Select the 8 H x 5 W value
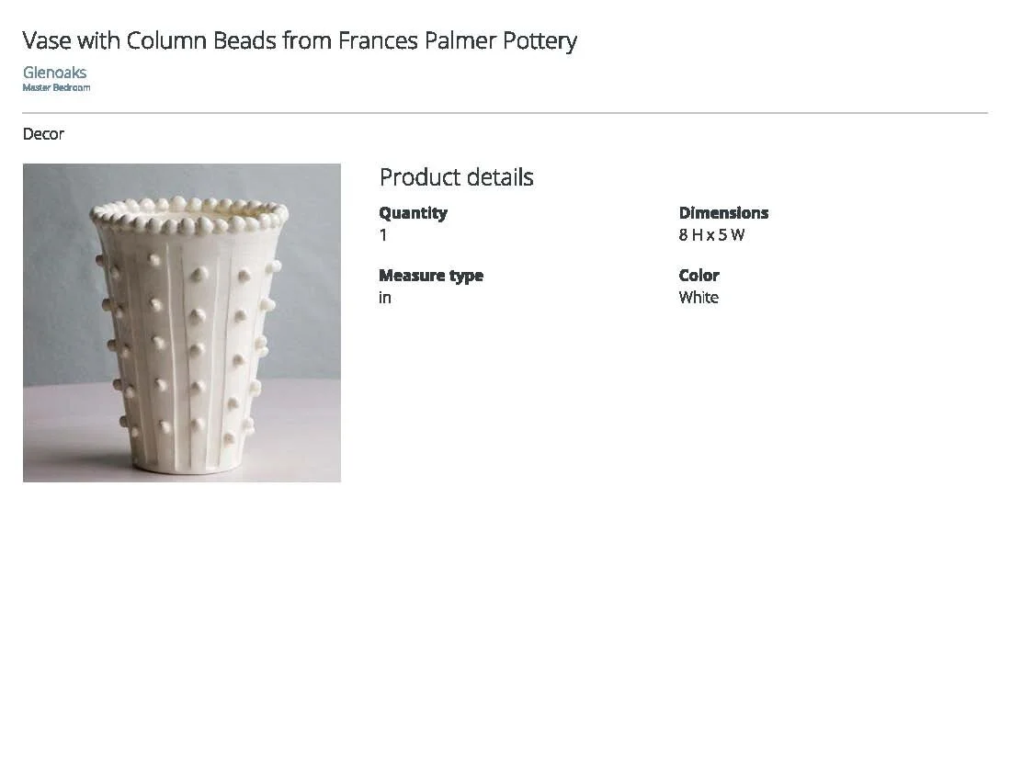 [x=711, y=235]
